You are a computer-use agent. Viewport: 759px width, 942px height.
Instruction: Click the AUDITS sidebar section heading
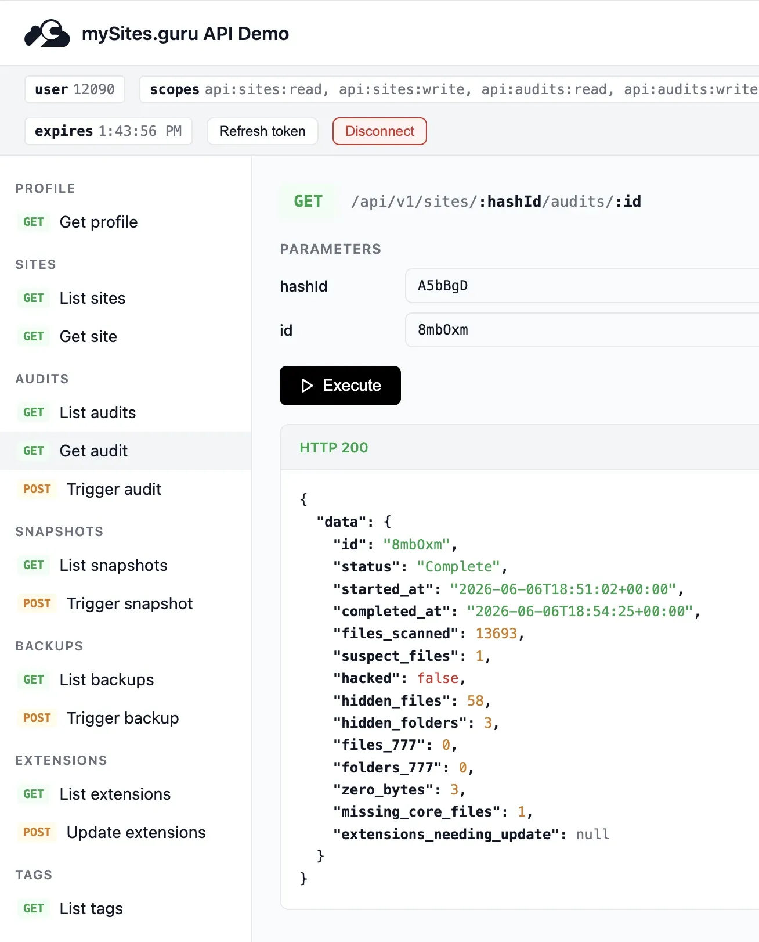point(42,379)
